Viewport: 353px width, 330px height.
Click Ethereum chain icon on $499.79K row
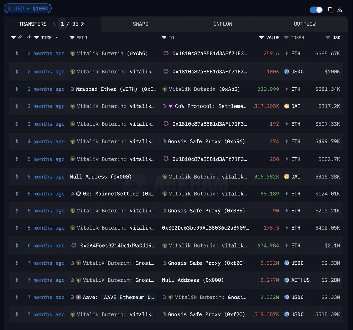click(x=17, y=141)
